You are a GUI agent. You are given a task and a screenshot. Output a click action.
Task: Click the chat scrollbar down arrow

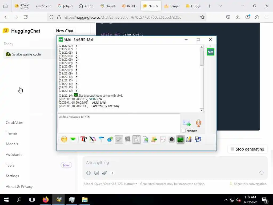pos(202,110)
